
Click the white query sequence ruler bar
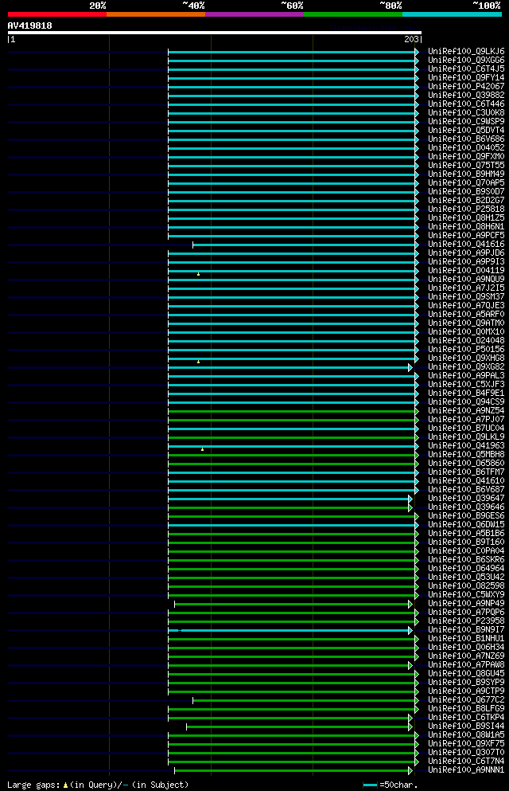pyautogui.click(x=215, y=33)
